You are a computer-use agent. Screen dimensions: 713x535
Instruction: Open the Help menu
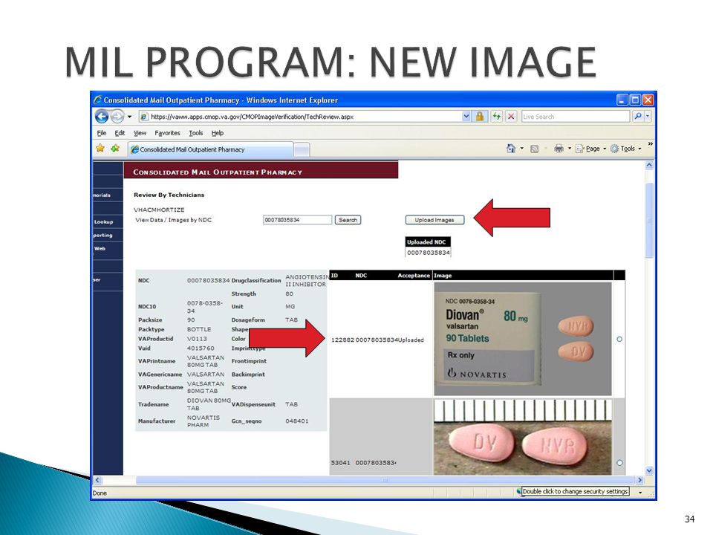pos(218,133)
